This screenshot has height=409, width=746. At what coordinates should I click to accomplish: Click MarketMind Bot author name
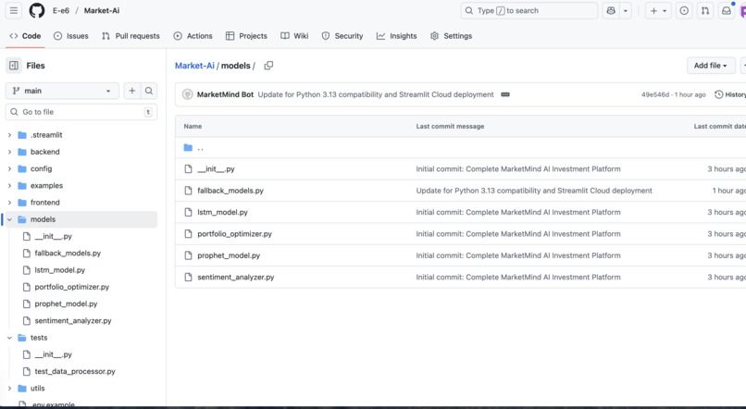225,94
